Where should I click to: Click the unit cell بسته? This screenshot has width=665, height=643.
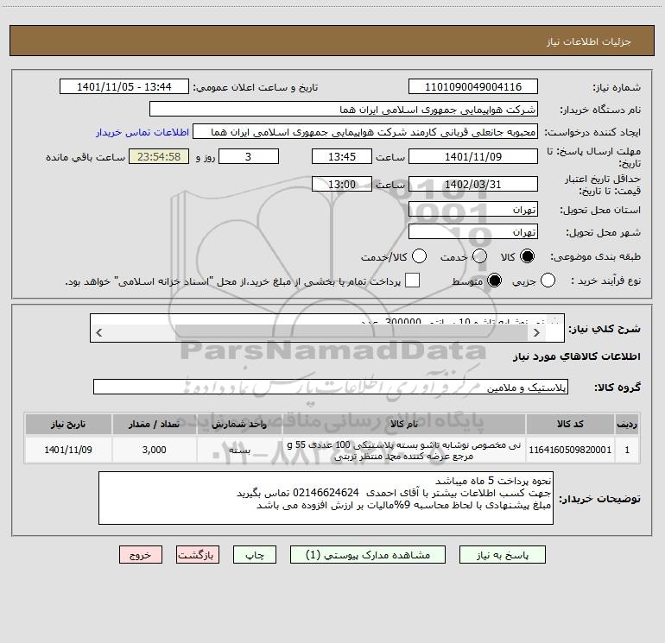[239, 450]
